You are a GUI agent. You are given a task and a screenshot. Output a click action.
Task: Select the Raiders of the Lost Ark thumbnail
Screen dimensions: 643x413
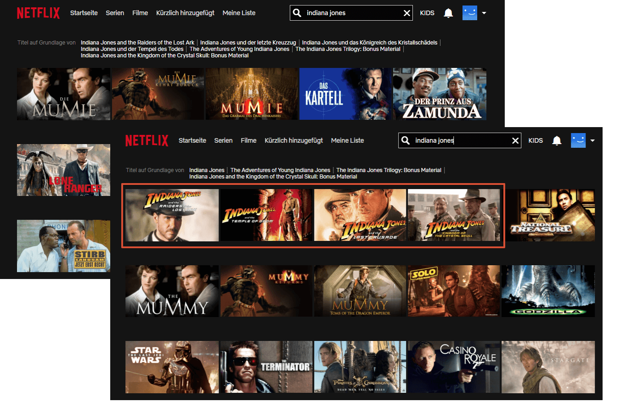pyautogui.click(x=172, y=215)
